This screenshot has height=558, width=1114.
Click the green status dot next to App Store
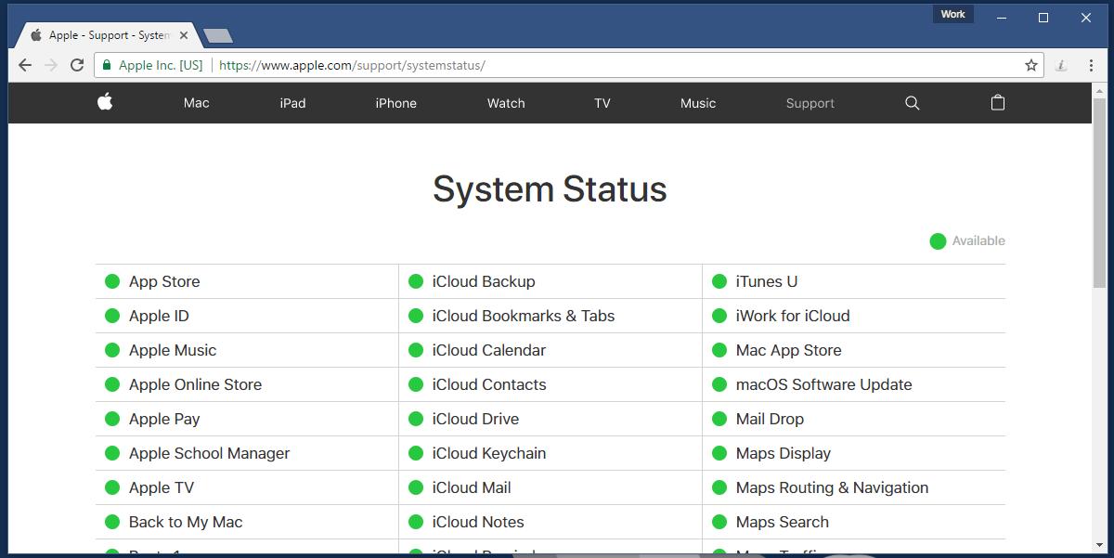[112, 281]
